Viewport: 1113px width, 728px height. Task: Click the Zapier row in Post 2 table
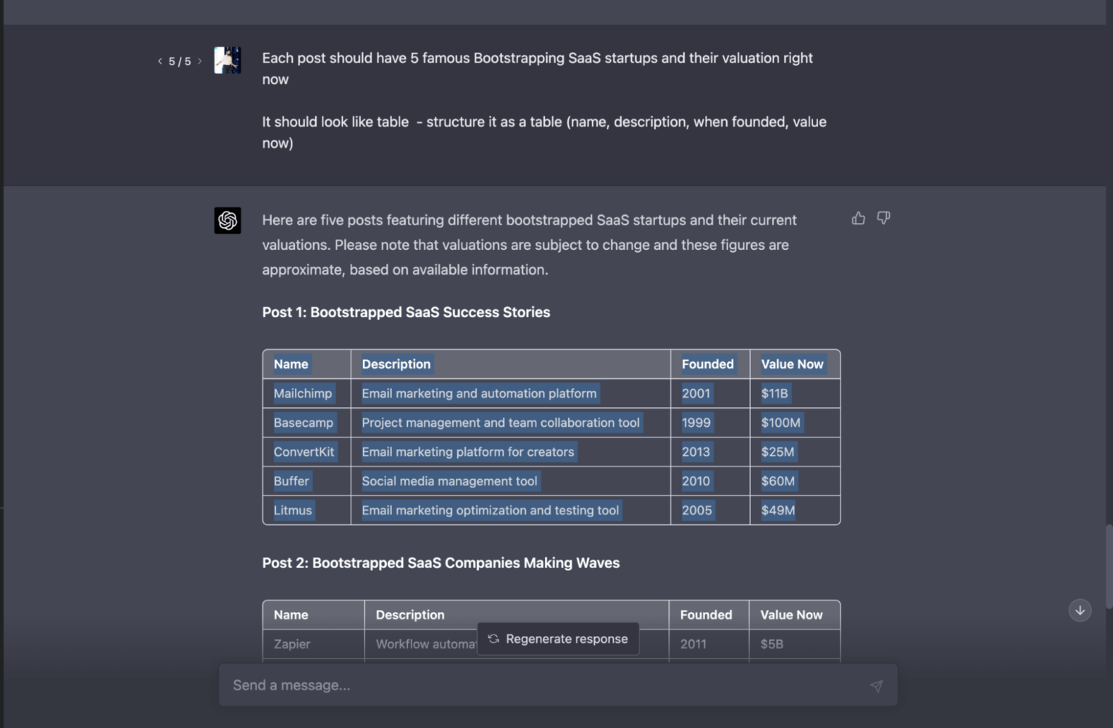[x=291, y=643]
